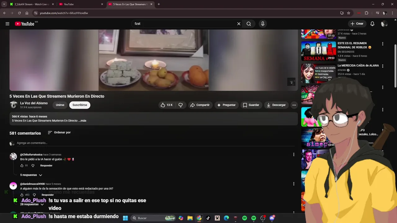Run search with magnifier button
The image size is (397, 223).
[249, 24]
